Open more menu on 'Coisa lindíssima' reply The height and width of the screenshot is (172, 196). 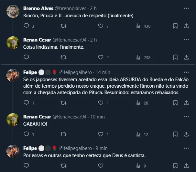coord(186,40)
